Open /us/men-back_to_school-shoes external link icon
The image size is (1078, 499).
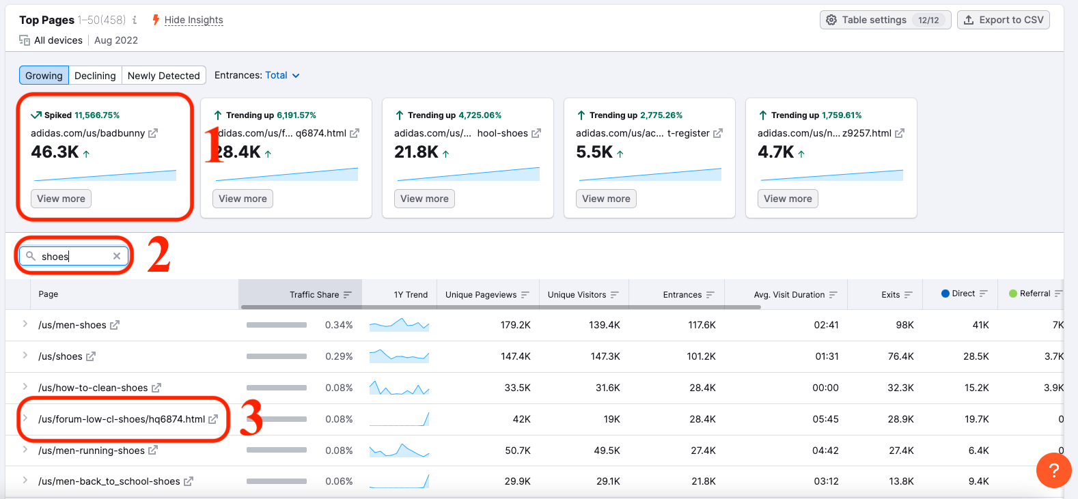click(x=189, y=481)
